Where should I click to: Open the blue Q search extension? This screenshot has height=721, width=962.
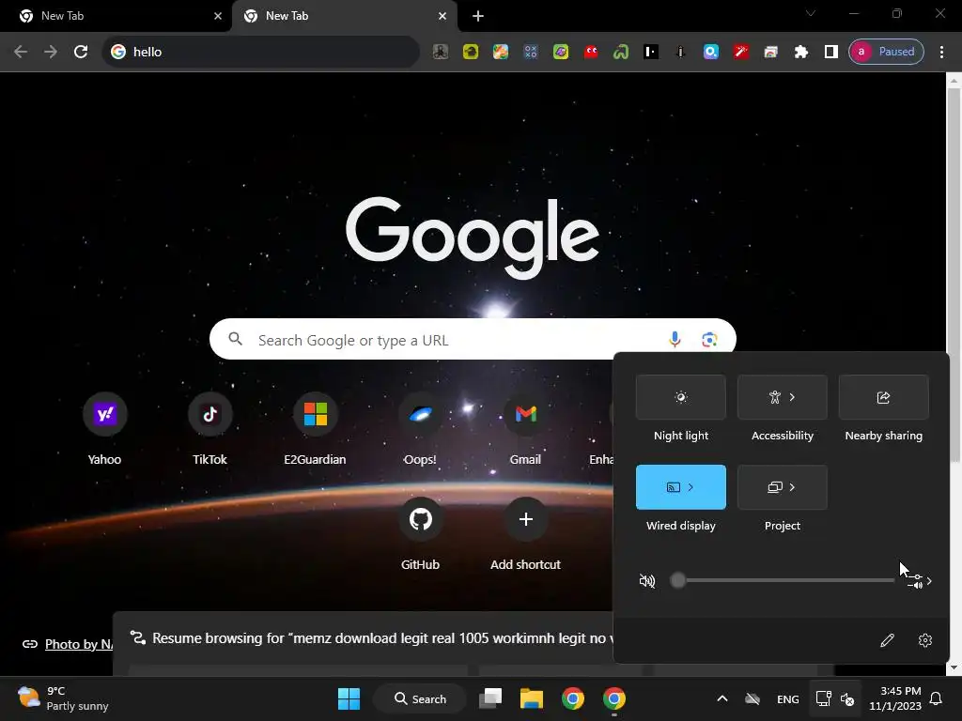[711, 53]
